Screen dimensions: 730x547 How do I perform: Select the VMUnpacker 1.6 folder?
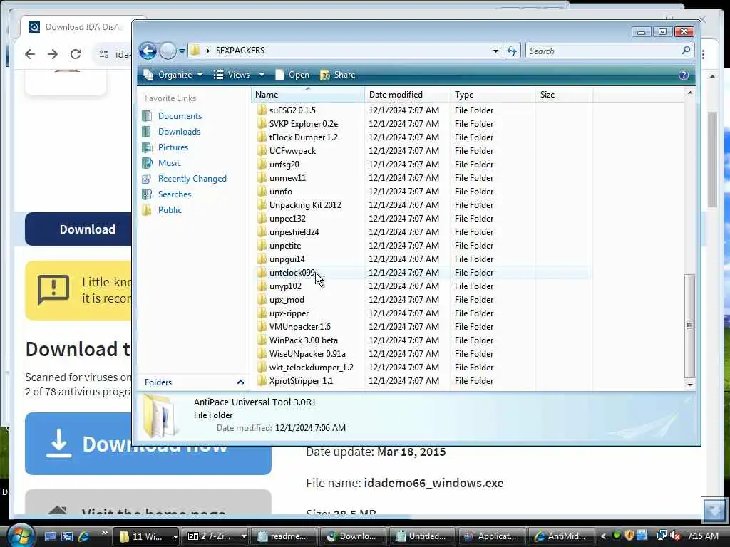[300, 326]
